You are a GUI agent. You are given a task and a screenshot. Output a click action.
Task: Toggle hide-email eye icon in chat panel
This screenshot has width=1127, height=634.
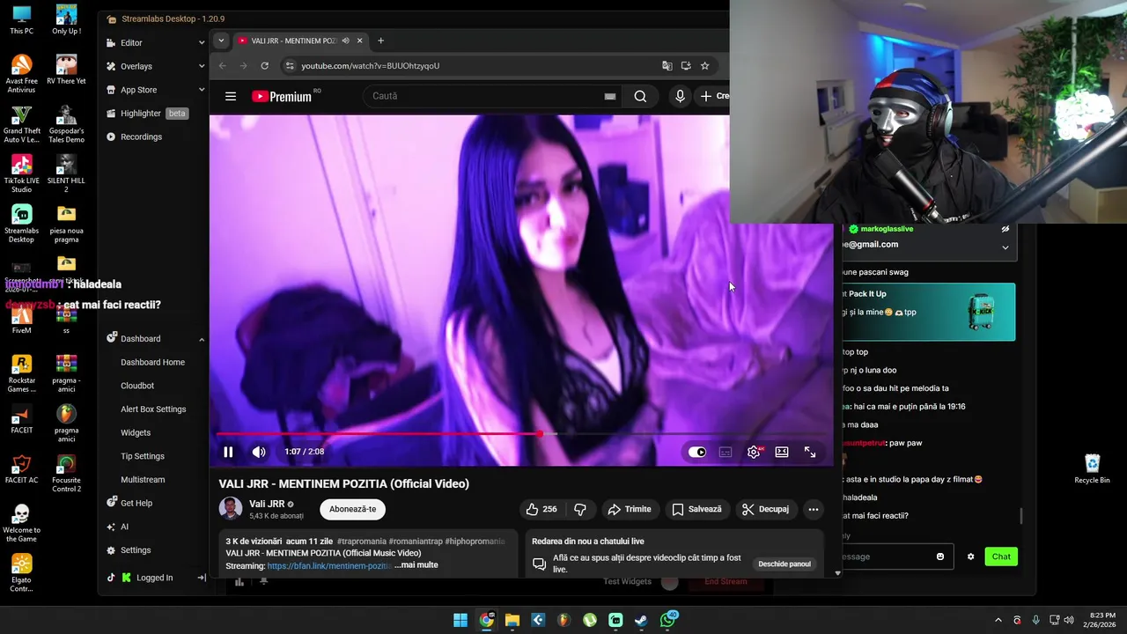(x=1005, y=229)
